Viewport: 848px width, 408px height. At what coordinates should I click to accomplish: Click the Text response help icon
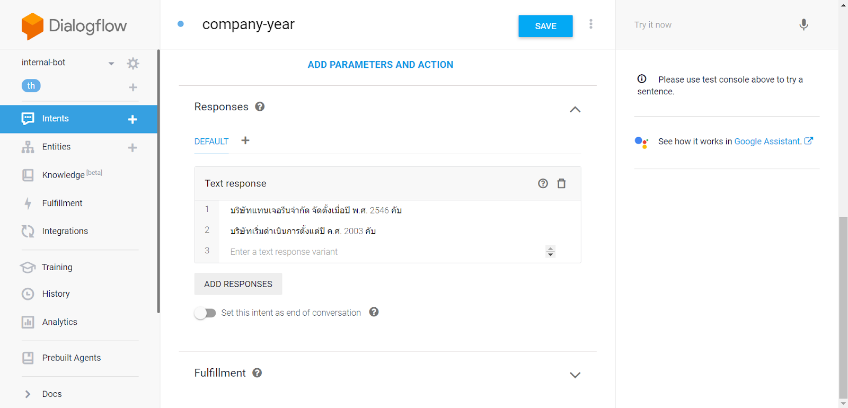click(543, 183)
